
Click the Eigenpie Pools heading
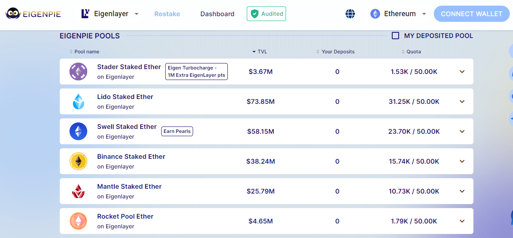tap(90, 36)
